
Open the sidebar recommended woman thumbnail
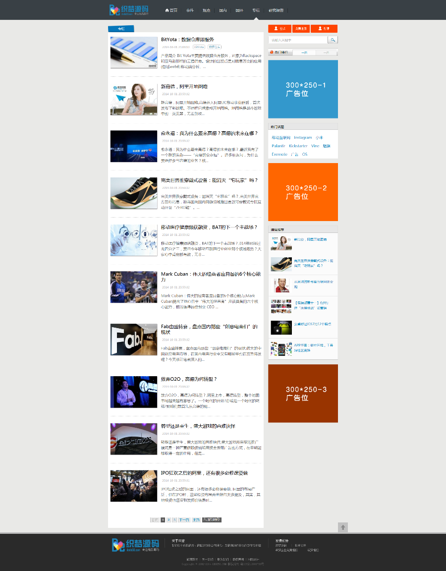tap(281, 243)
